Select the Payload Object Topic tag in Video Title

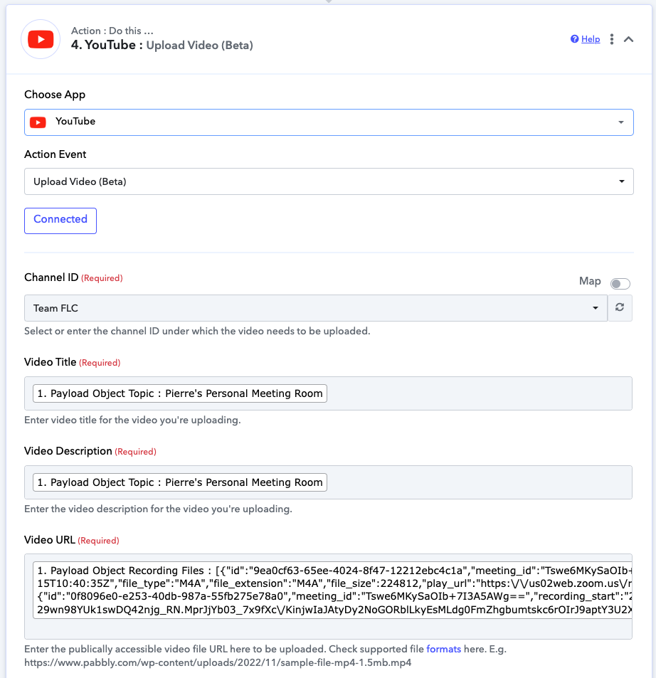[180, 393]
